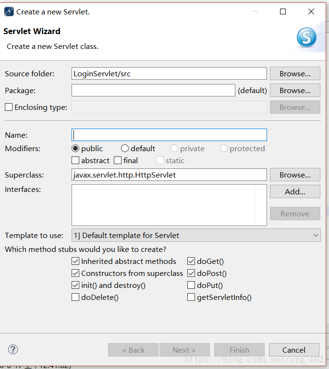
Task: Check the doPut() method stub
Action: pyautogui.click(x=191, y=285)
